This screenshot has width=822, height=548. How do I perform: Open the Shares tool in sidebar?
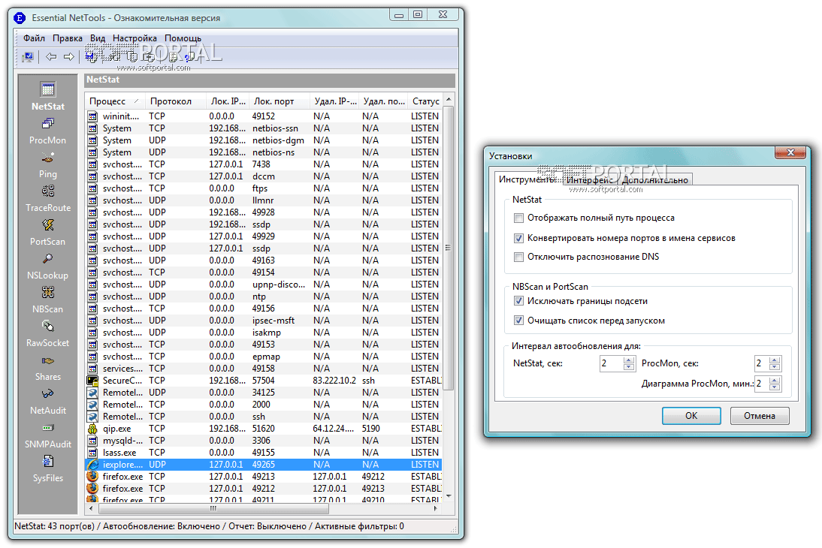47,368
